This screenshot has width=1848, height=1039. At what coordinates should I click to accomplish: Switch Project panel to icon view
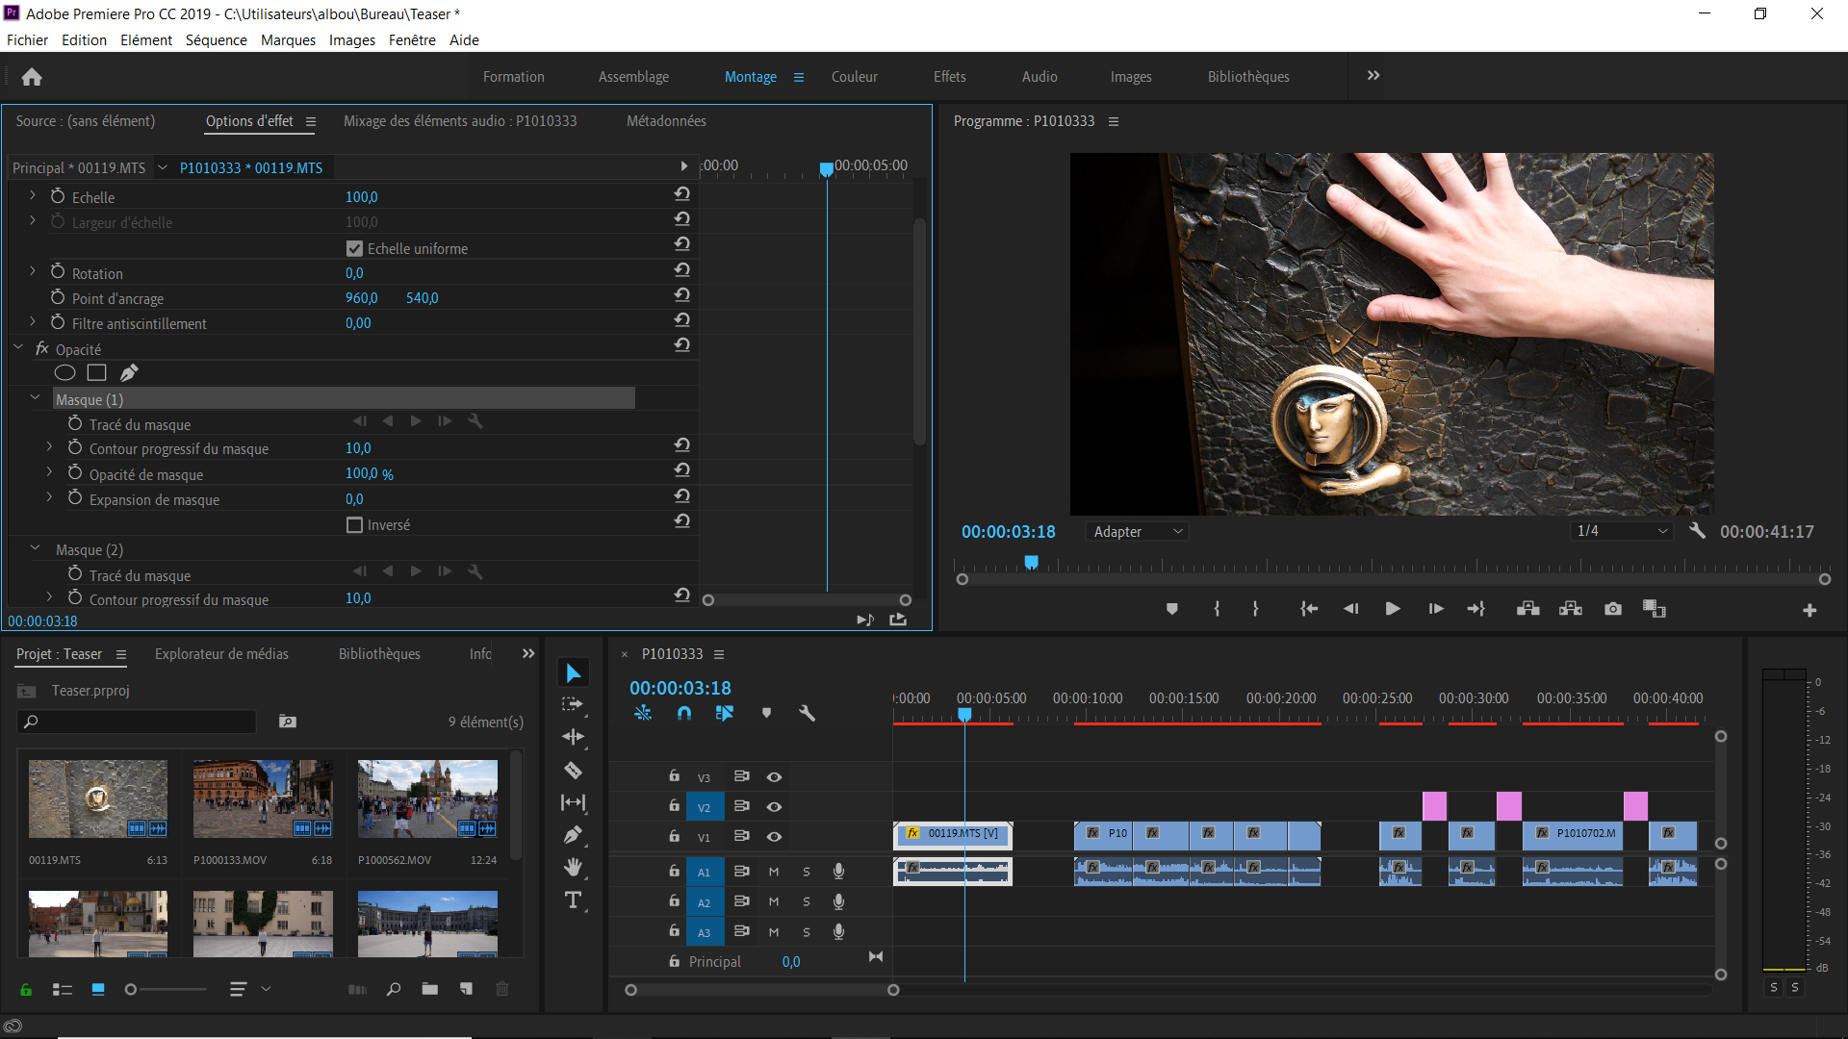[98, 989]
